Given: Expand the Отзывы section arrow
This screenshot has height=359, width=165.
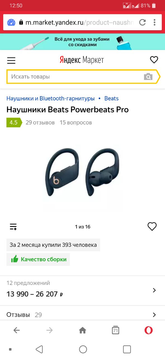Looking at the screenshot, I should point(154,315).
